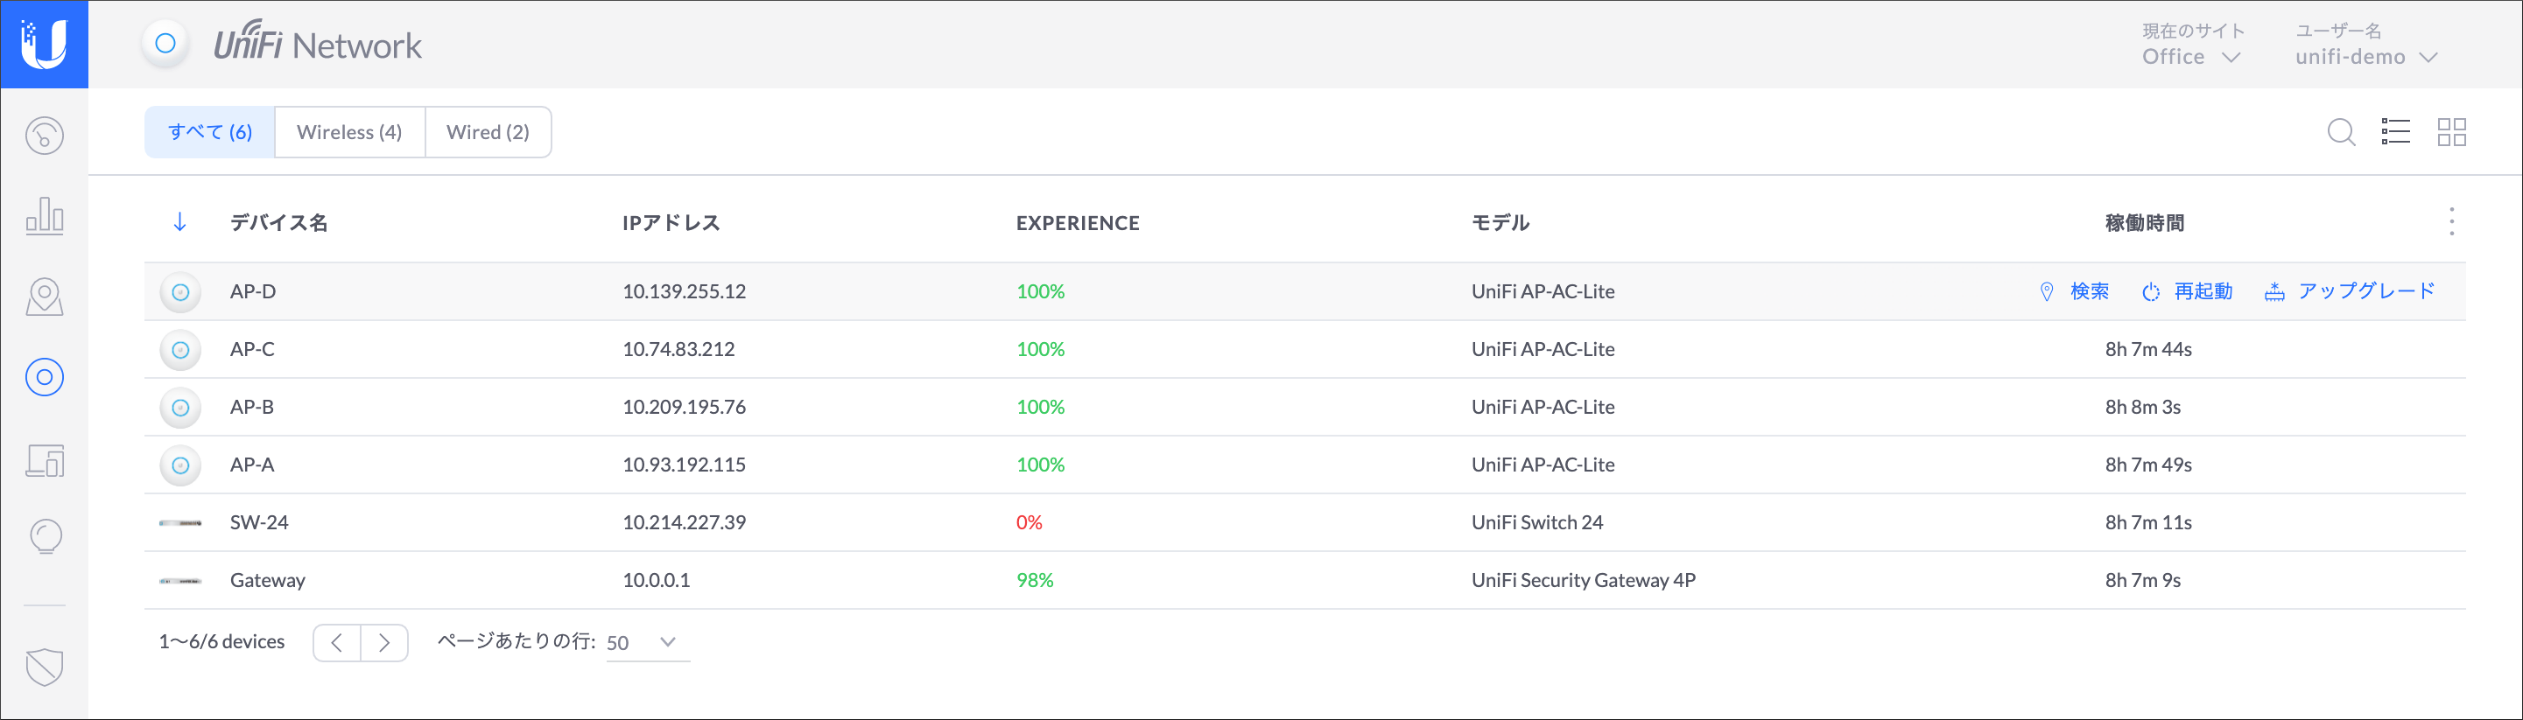
Task: Open the Dashboard gauge icon in the sidebar
Action: [44, 135]
